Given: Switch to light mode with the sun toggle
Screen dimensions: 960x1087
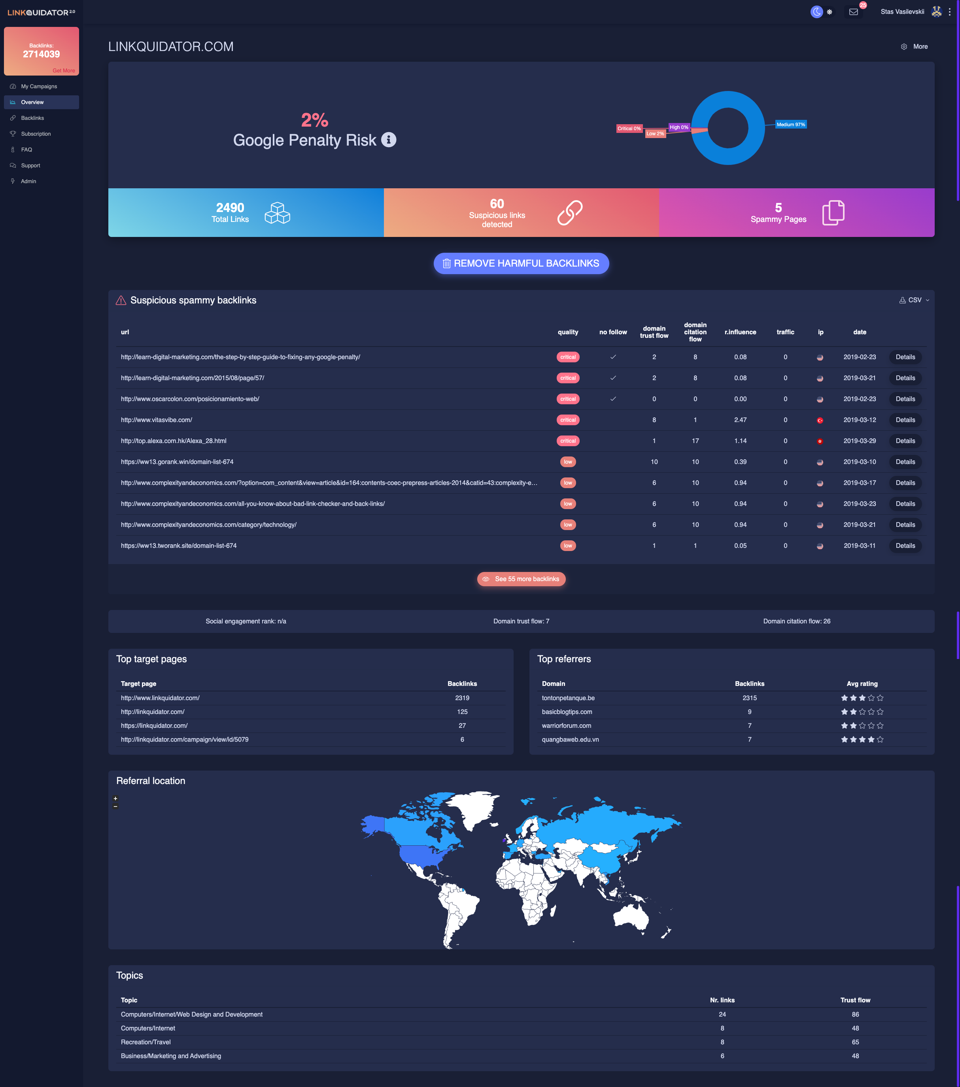Looking at the screenshot, I should click(829, 12).
